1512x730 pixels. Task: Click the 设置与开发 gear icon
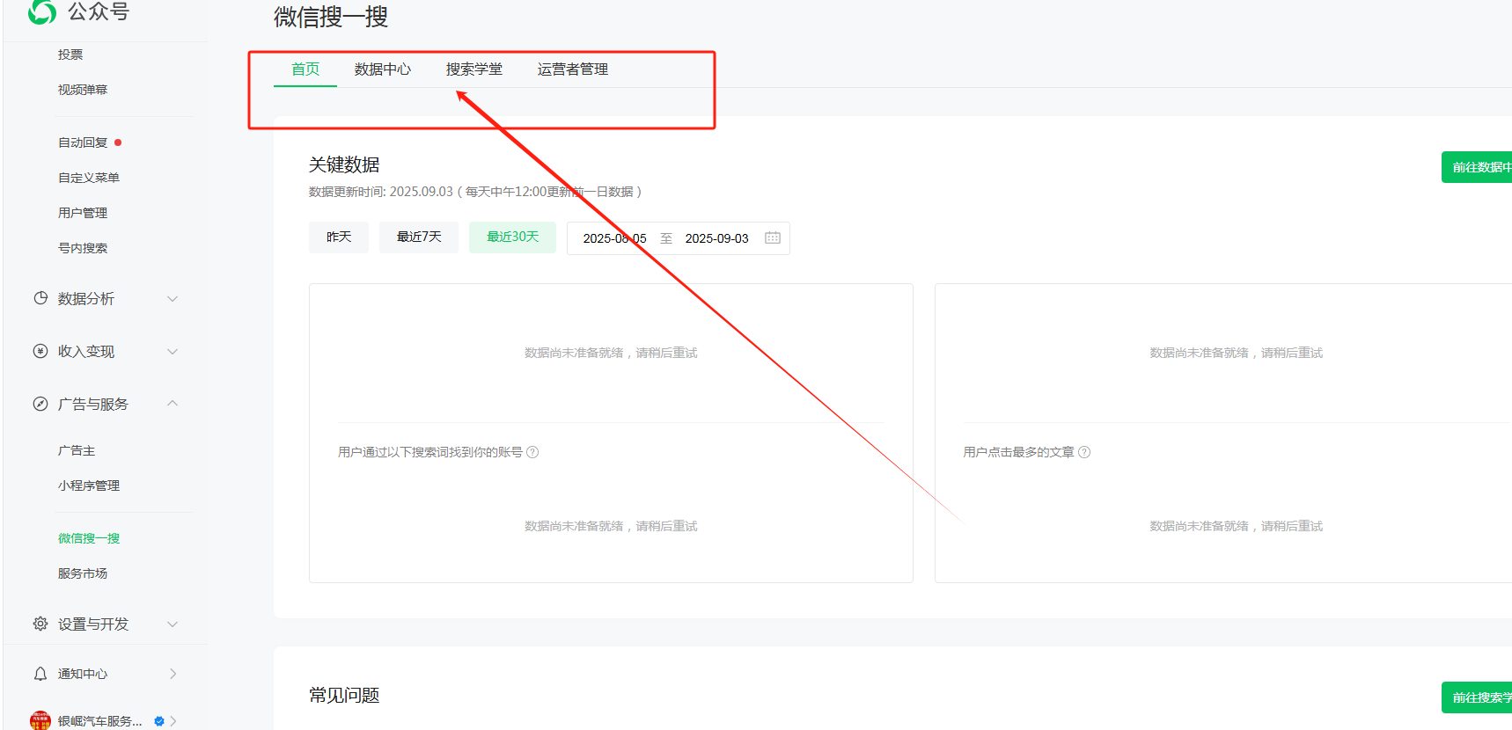coord(40,624)
